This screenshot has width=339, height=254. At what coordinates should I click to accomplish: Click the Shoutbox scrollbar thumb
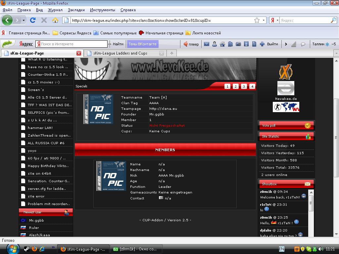coord(311,203)
